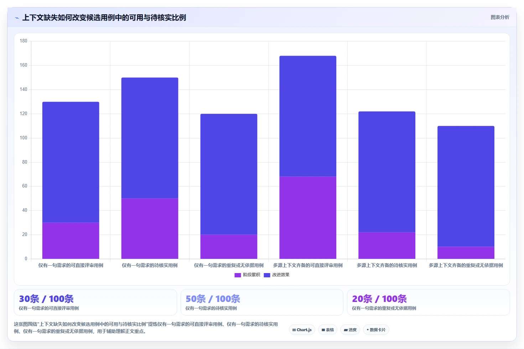The image size is (524, 349).
Task: Click blue segment of 多源上下文齐备的可直接评审用例 bar
Action: pyautogui.click(x=308, y=116)
